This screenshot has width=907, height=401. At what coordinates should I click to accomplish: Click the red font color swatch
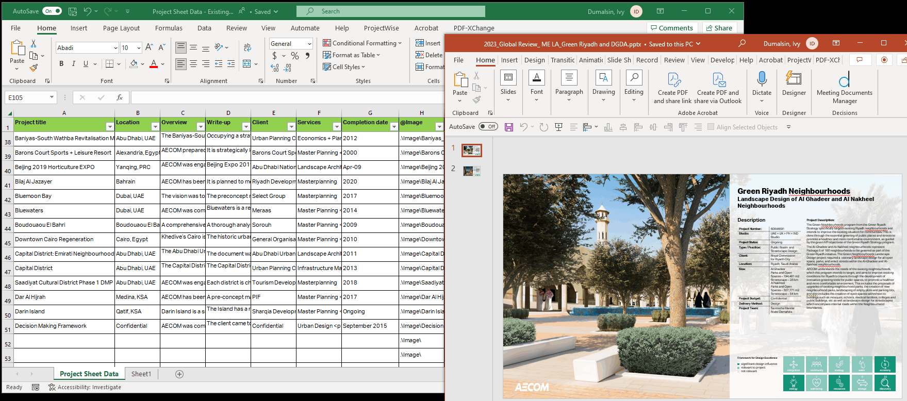[x=153, y=64]
